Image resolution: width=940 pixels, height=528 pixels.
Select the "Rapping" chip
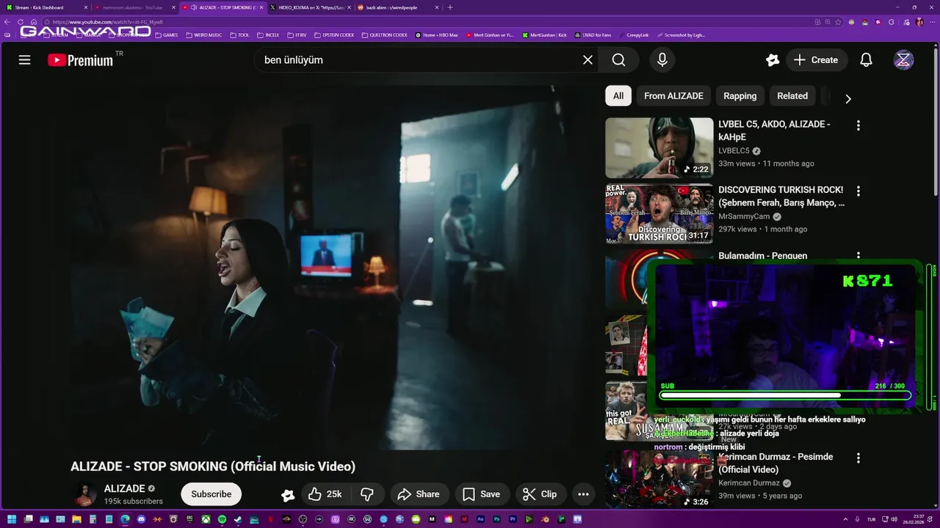[x=740, y=96]
